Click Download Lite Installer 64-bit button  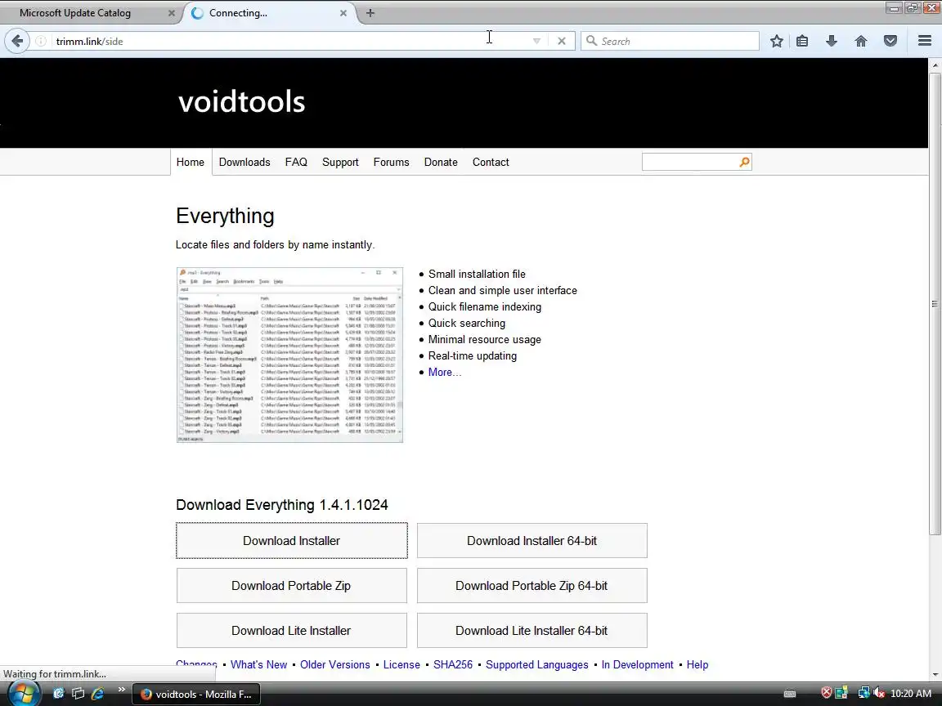[532, 631]
